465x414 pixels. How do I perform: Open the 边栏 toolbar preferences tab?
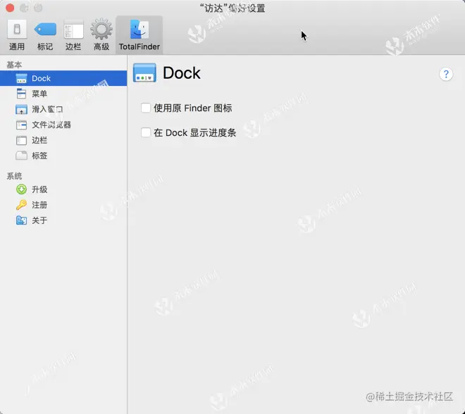coord(73,35)
